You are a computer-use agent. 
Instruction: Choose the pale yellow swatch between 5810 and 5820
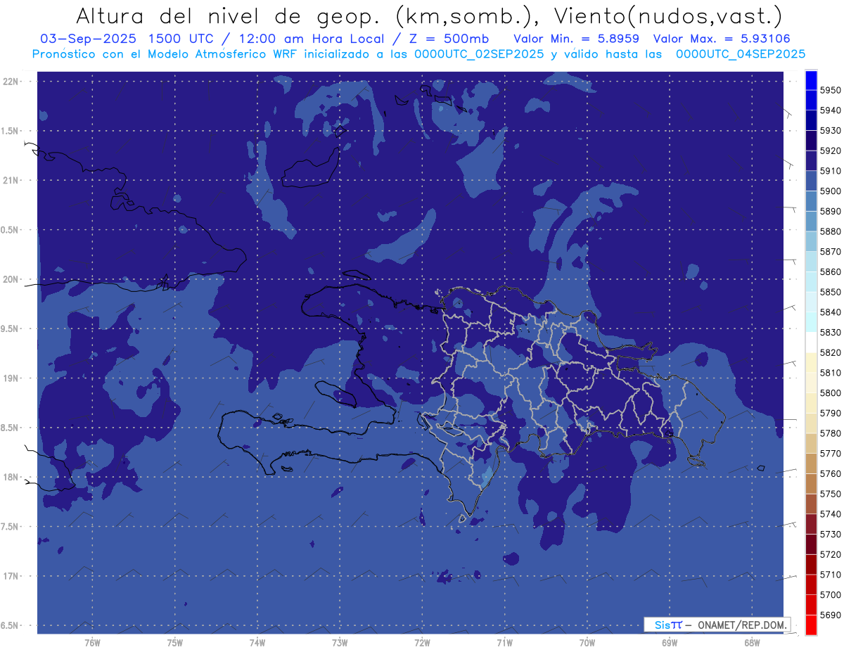point(811,362)
